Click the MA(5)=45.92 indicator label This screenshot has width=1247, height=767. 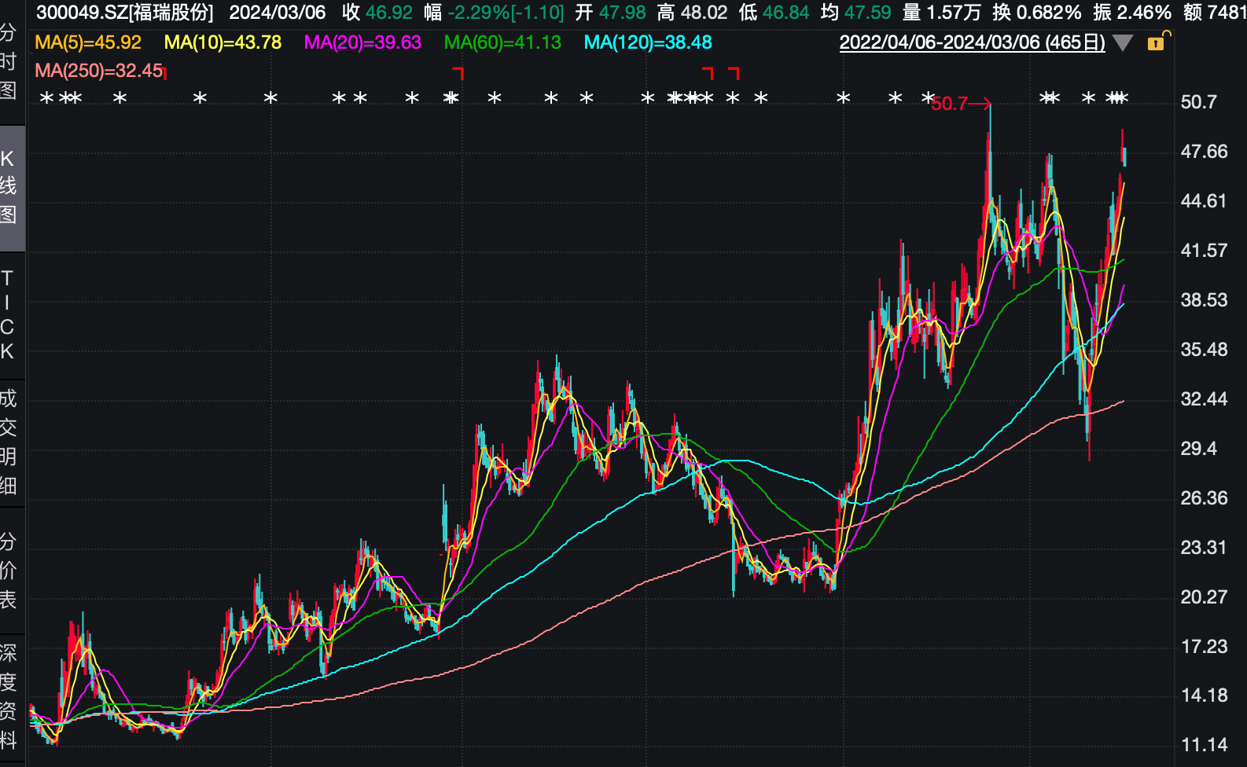88,42
